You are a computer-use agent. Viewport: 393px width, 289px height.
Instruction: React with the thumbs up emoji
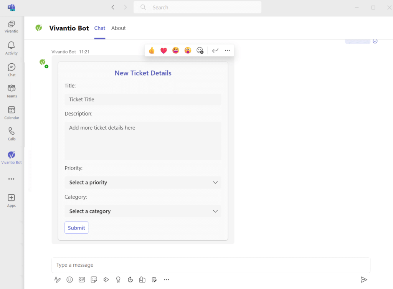click(152, 50)
